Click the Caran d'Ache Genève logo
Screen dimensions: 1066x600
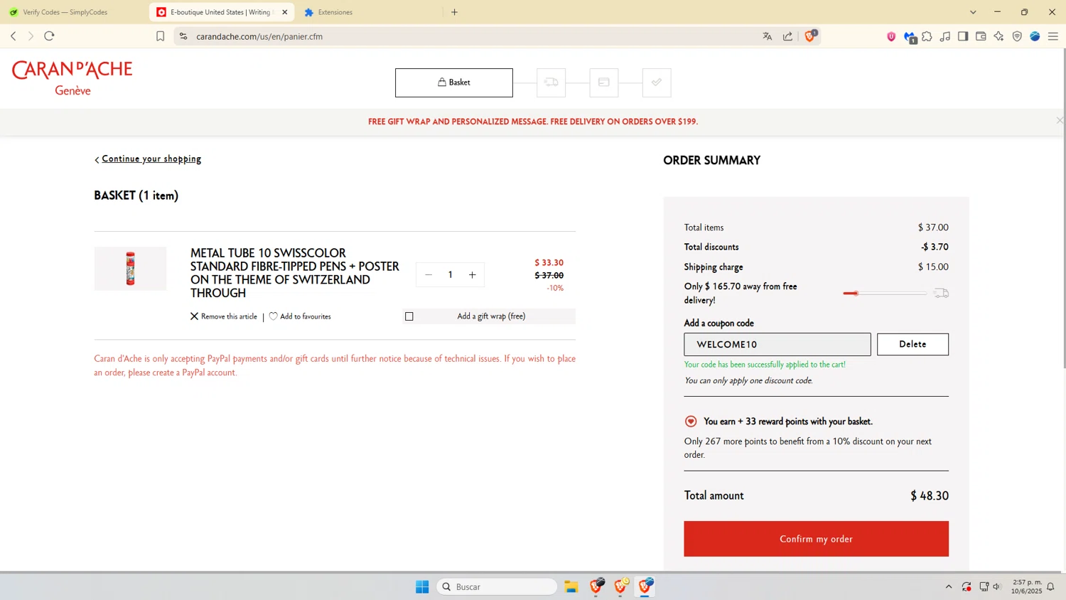[x=72, y=78]
